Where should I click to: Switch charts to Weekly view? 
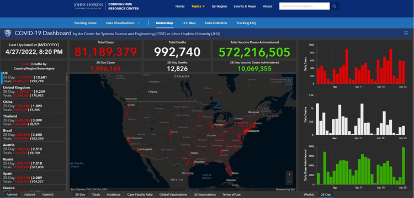(309, 195)
